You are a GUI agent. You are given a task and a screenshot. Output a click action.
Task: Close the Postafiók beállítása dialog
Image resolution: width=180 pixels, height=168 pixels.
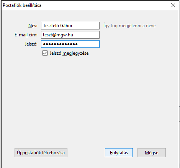coord(173,5)
